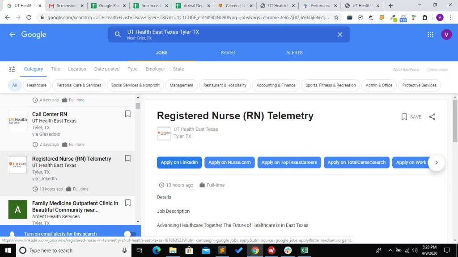This screenshot has height=257, width=458.
Task: Show more apply options with the right chevron
Action: coord(437,162)
